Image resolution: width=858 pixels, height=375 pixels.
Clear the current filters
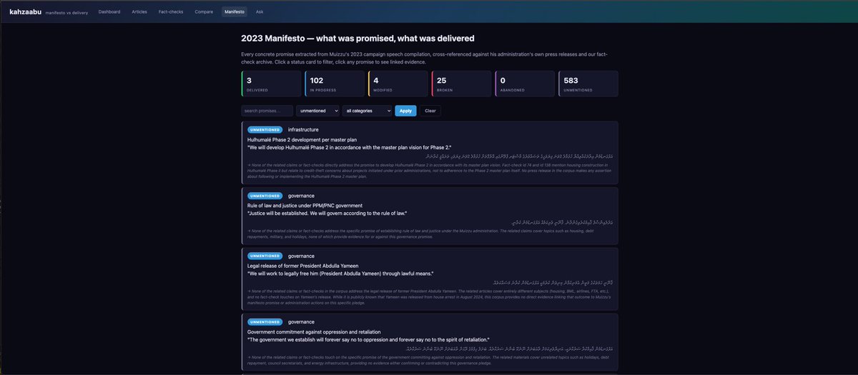pos(430,111)
